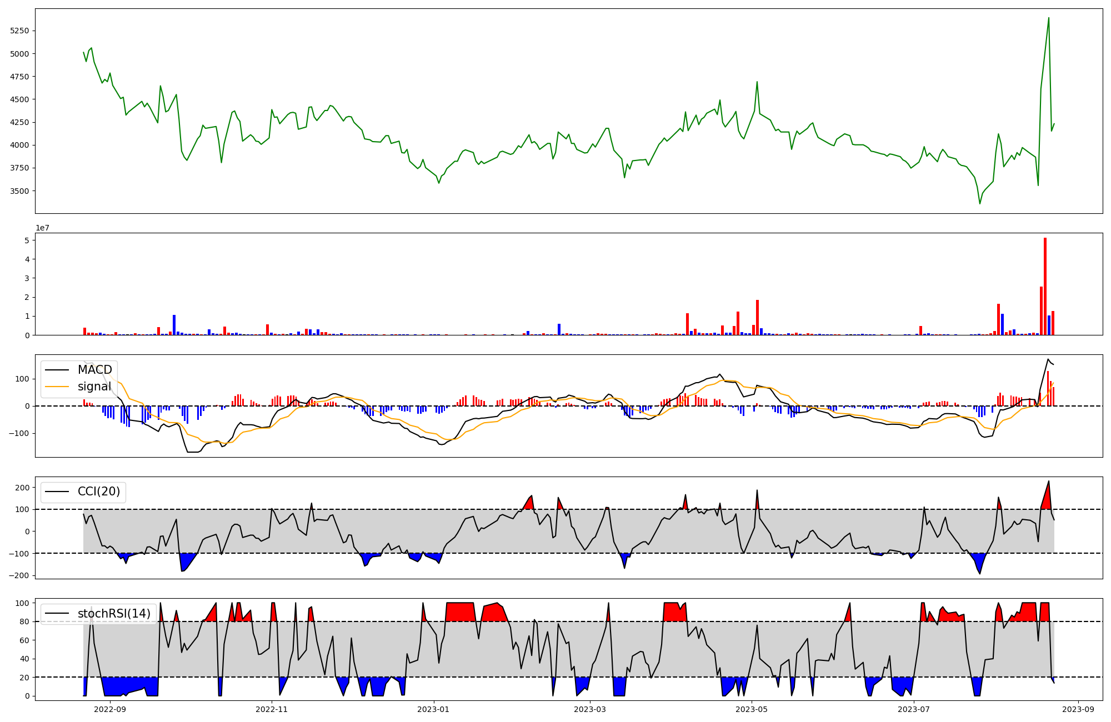Screen dimensions: 1111x722
Task: Click the highest price peak on green line
Action: click(1048, 18)
